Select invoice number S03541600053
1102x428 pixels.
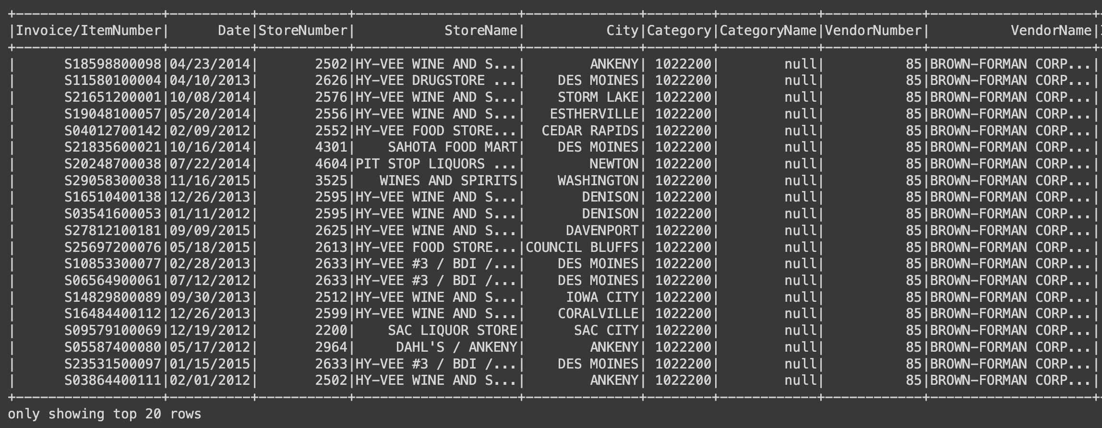pos(113,214)
